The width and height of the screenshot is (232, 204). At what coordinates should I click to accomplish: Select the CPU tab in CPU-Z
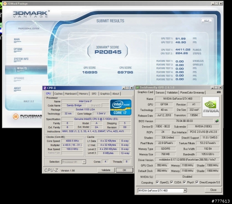tap(48, 93)
